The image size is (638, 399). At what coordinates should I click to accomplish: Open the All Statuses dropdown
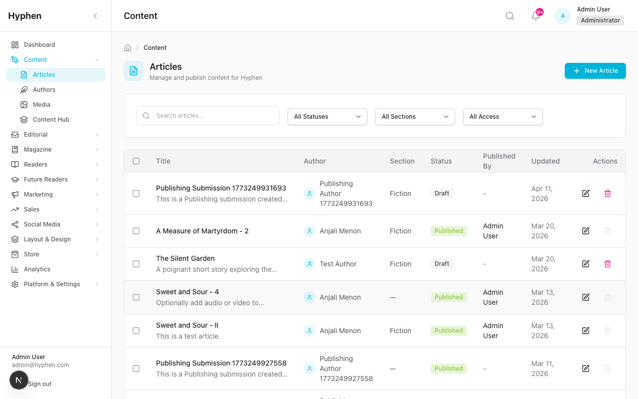327,117
